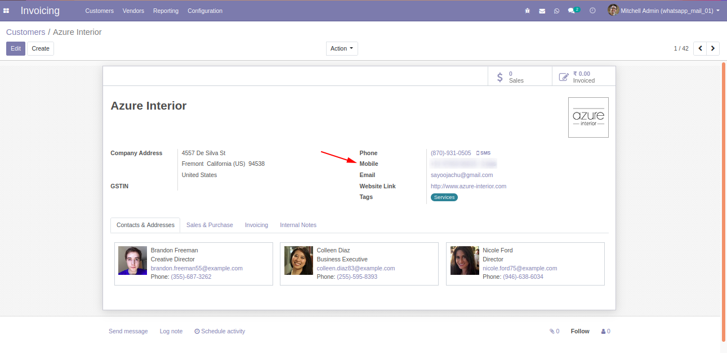727x353 pixels.
Task: Click address line 4557 De Silva St
Action: pos(204,153)
